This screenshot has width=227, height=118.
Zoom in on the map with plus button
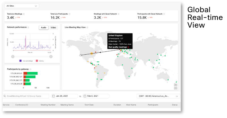click(176, 85)
